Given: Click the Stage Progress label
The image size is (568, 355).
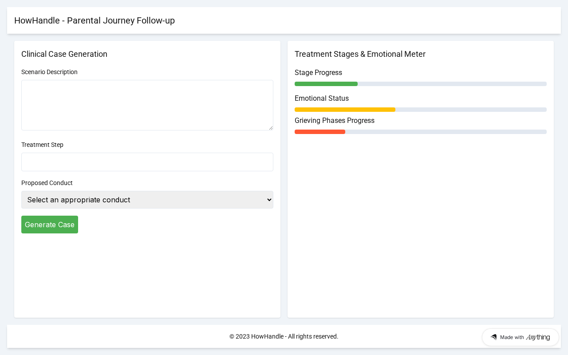Looking at the screenshot, I should pos(318,73).
